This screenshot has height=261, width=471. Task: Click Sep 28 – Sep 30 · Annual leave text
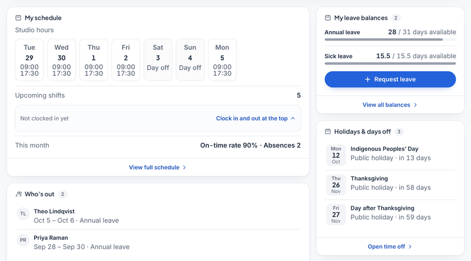pos(82,247)
